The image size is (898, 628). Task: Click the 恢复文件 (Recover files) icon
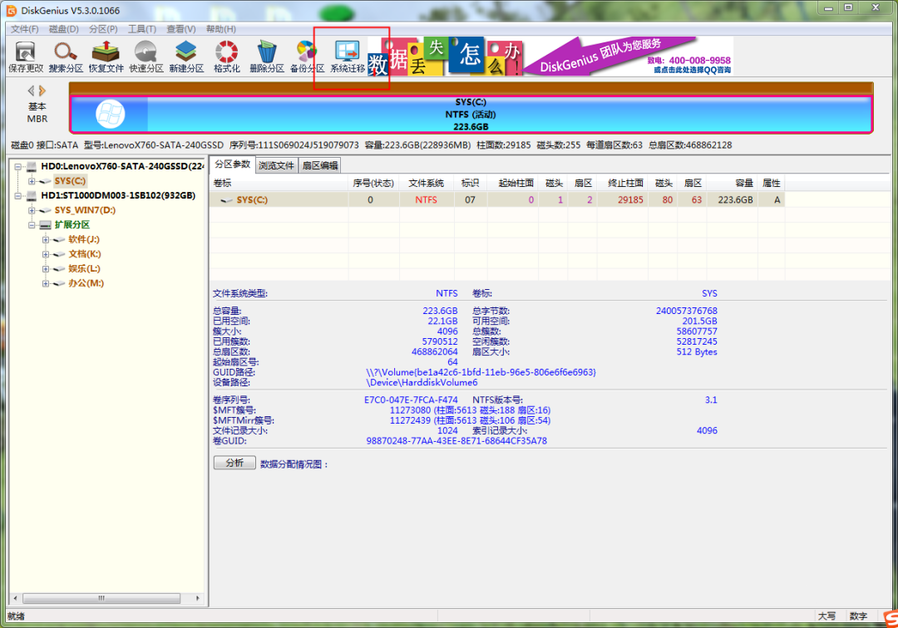106,55
